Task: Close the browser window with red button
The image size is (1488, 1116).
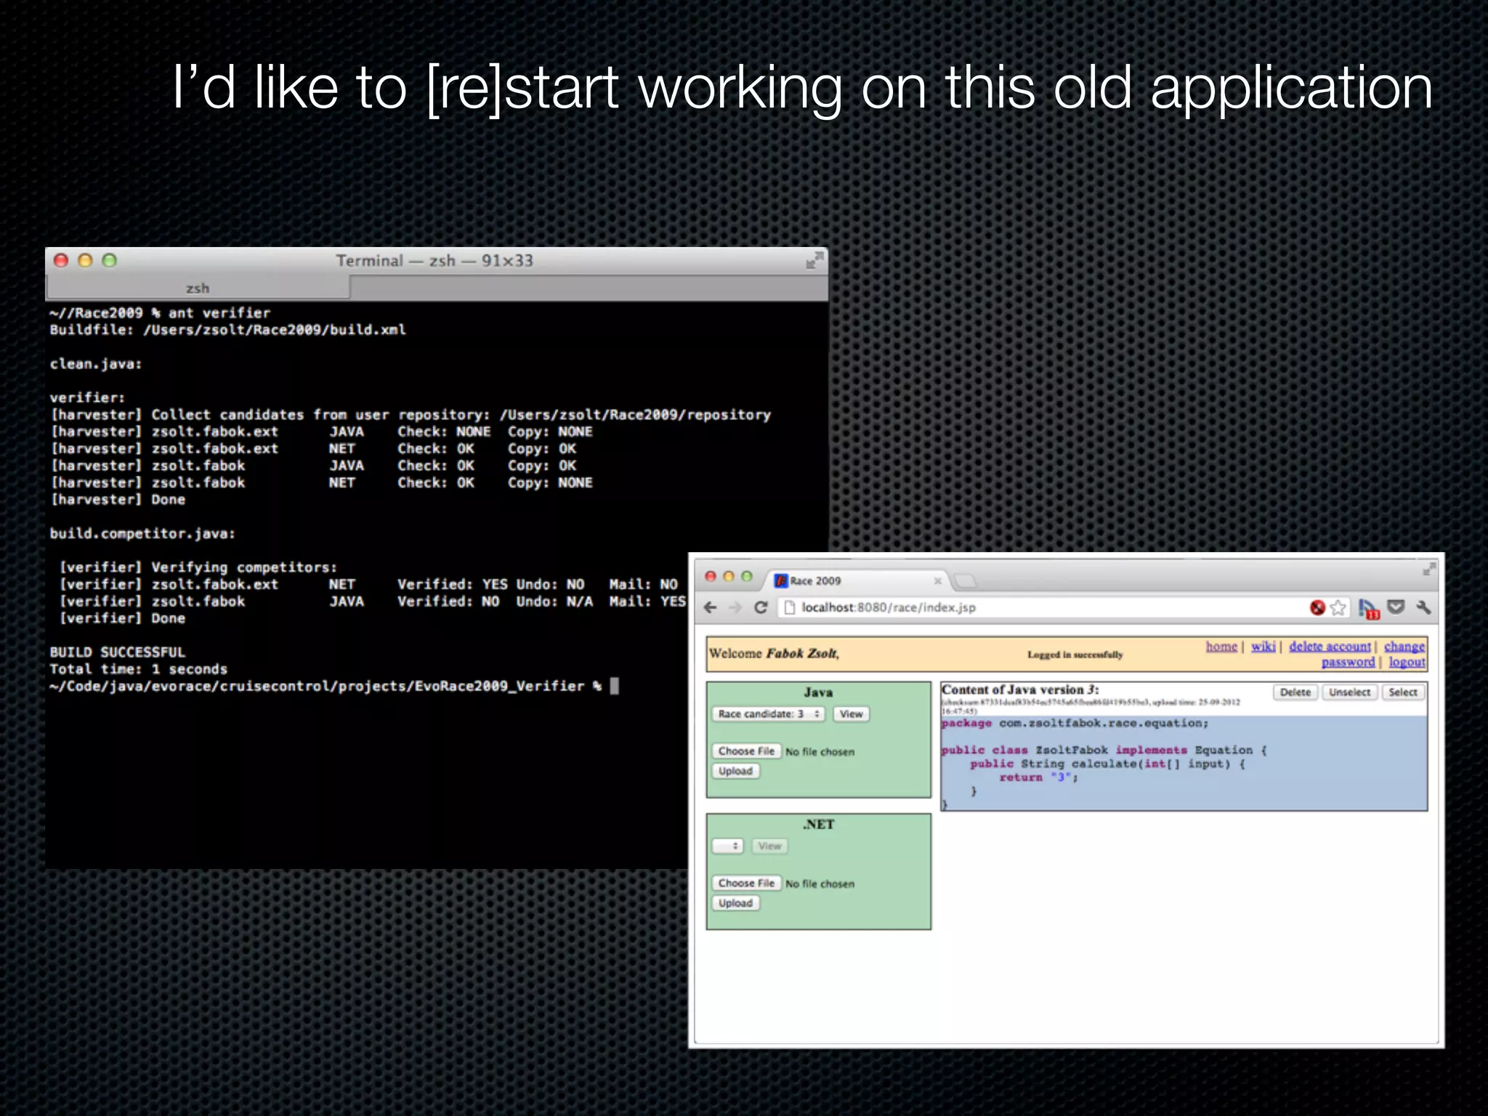Action: point(710,576)
